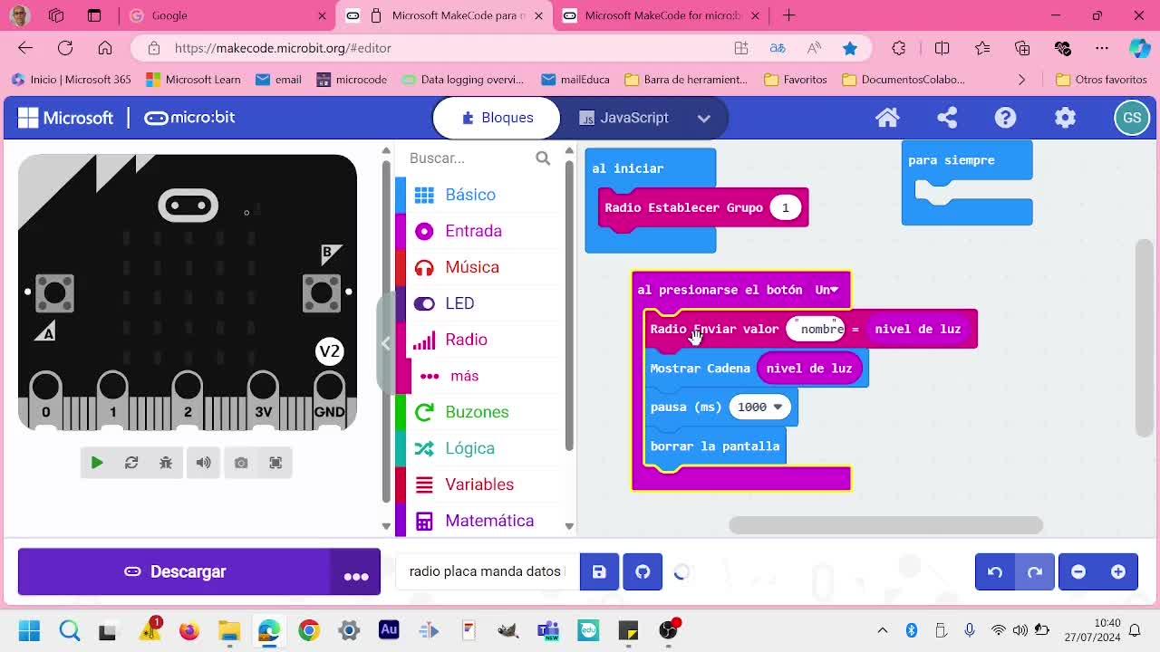Edit the Radio group number value 1
Viewport: 1160px width, 652px height.
click(786, 207)
